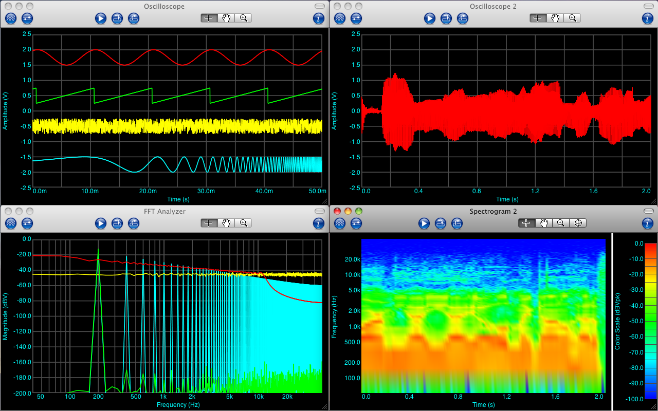Screen dimensions: 658x411
Task: Activate the plus cursor tool in first Oscilloscope
Action: pyautogui.click(x=209, y=18)
